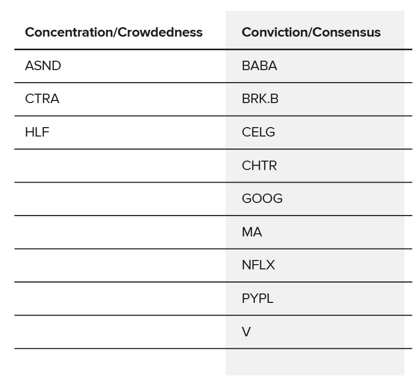Viewport: 420px width, 385px height.
Task: Click the BRK.B ticker entry
Action: [x=260, y=99]
